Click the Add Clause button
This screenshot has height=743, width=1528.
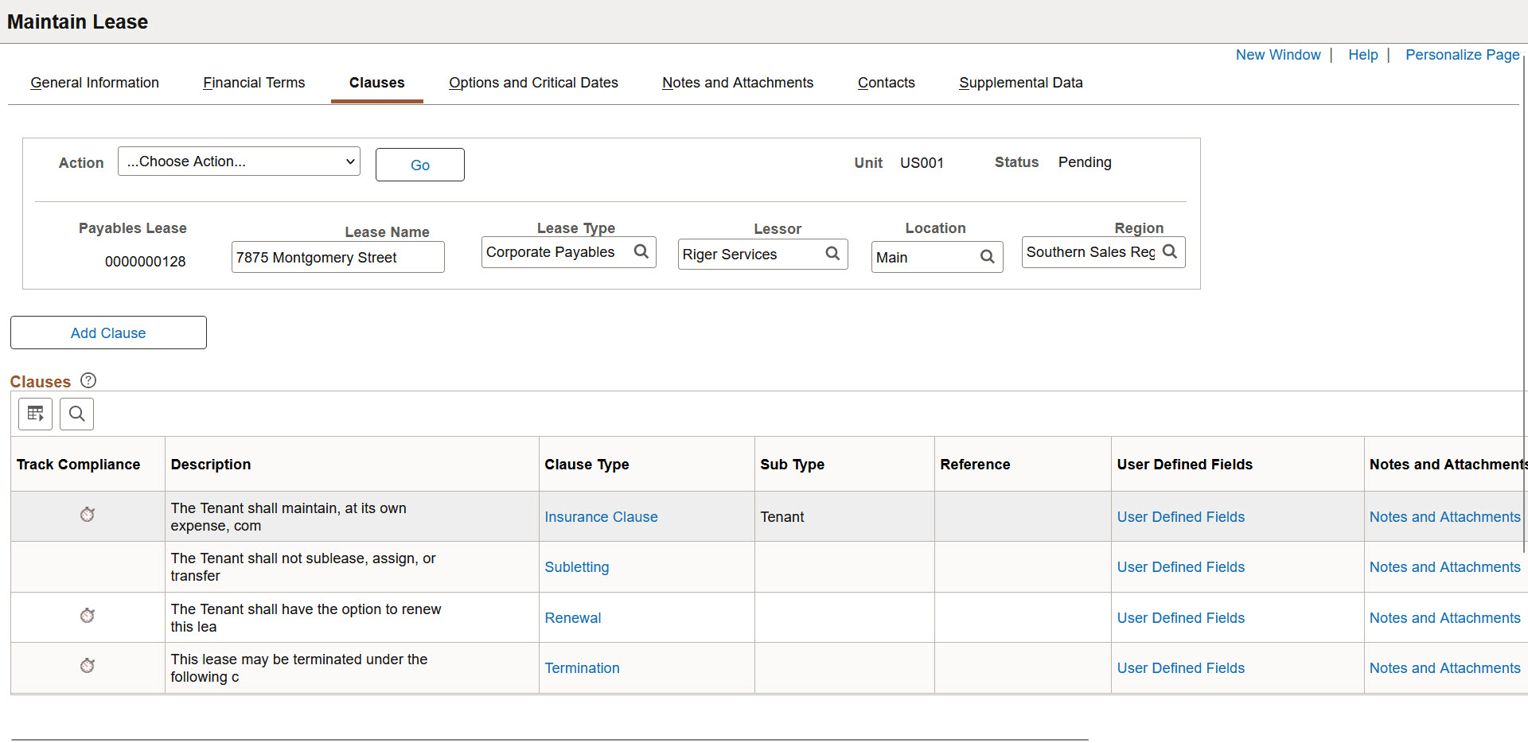[107, 333]
